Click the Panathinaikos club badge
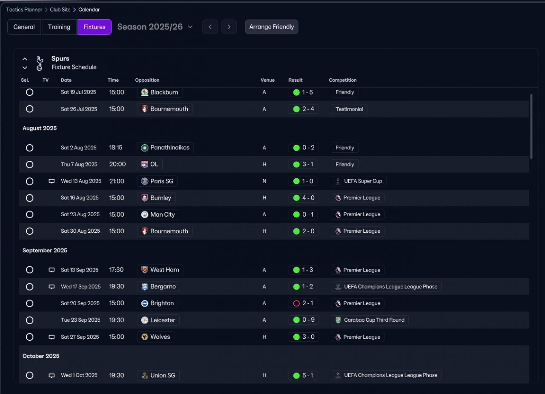This screenshot has width=545, height=394. [145, 148]
